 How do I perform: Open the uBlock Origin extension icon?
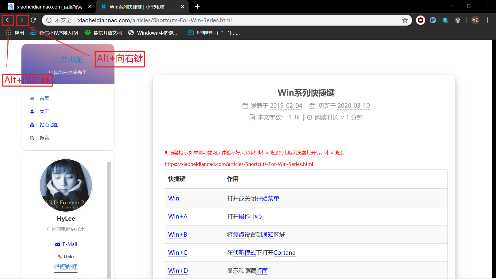point(421,20)
